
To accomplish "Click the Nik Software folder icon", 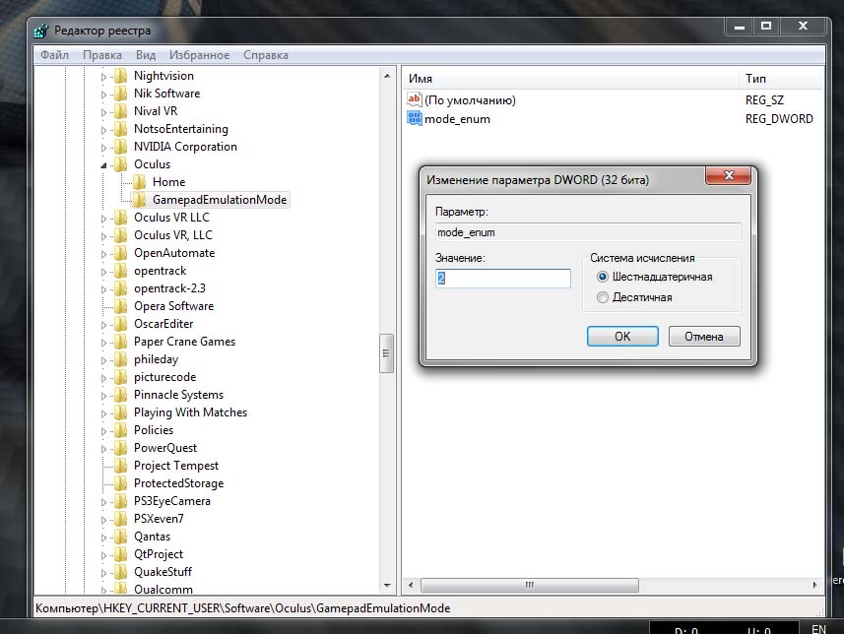I will coord(122,94).
